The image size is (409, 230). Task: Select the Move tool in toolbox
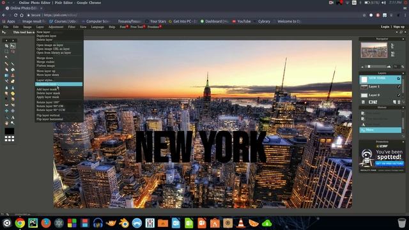pos(13,46)
